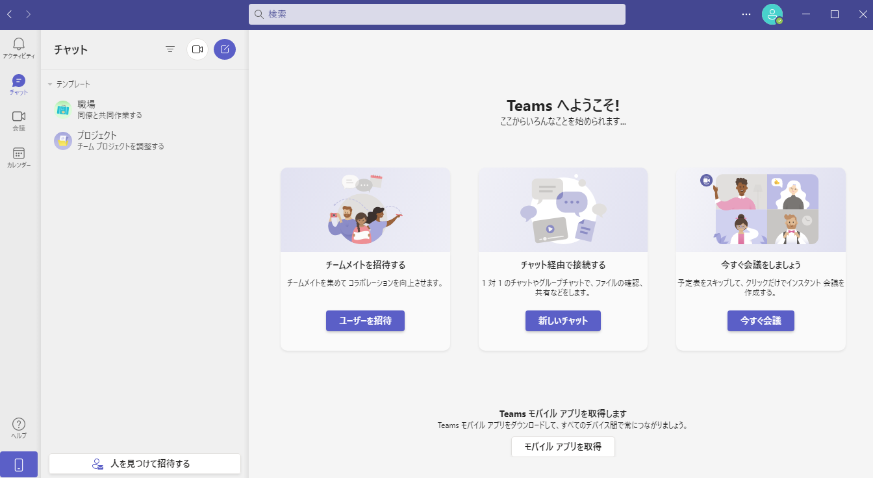This screenshot has width=873, height=478.
Task: Open the more options menu
Action: [x=745, y=14]
